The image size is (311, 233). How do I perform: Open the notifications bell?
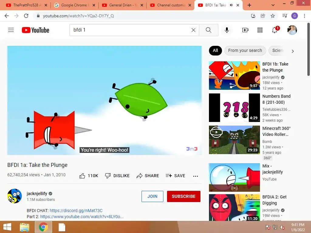pos(275,30)
